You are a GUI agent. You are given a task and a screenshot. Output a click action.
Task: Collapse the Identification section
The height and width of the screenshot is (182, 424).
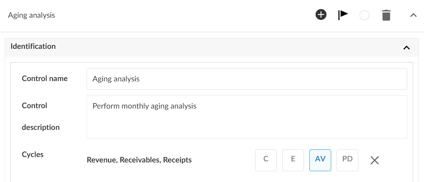(407, 47)
